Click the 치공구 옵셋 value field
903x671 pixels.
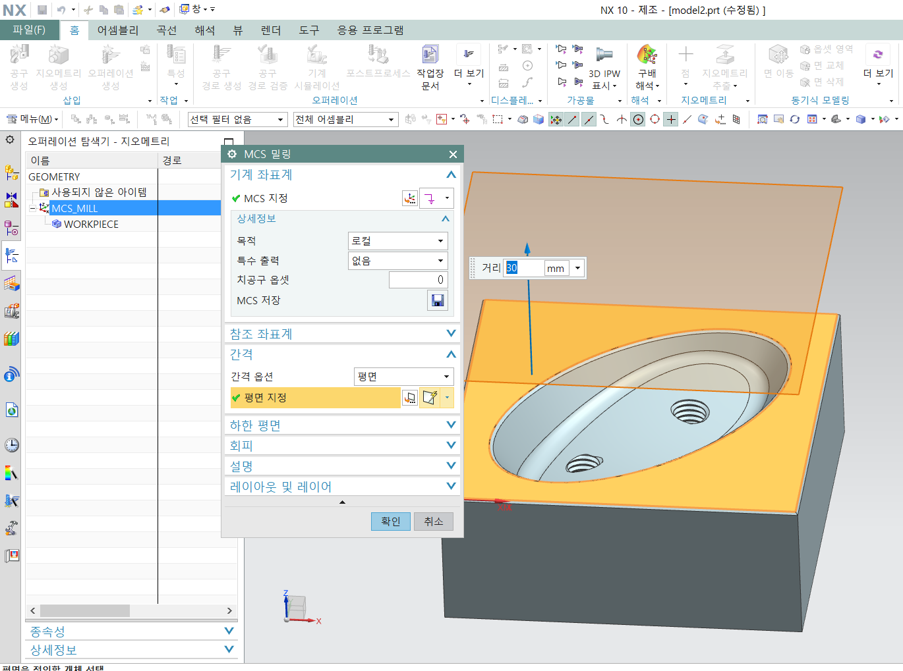click(418, 280)
